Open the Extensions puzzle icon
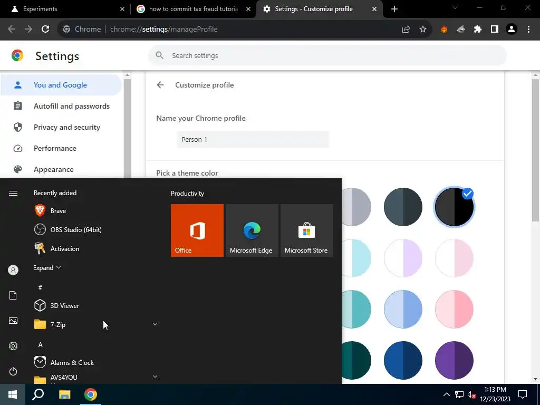540x405 pixels. (478, 30)
